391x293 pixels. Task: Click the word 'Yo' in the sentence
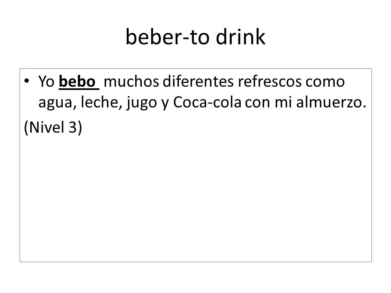pos(46,81)
